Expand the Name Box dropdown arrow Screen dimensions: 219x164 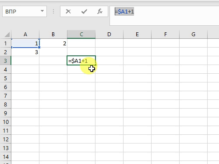tap(42, 11)
